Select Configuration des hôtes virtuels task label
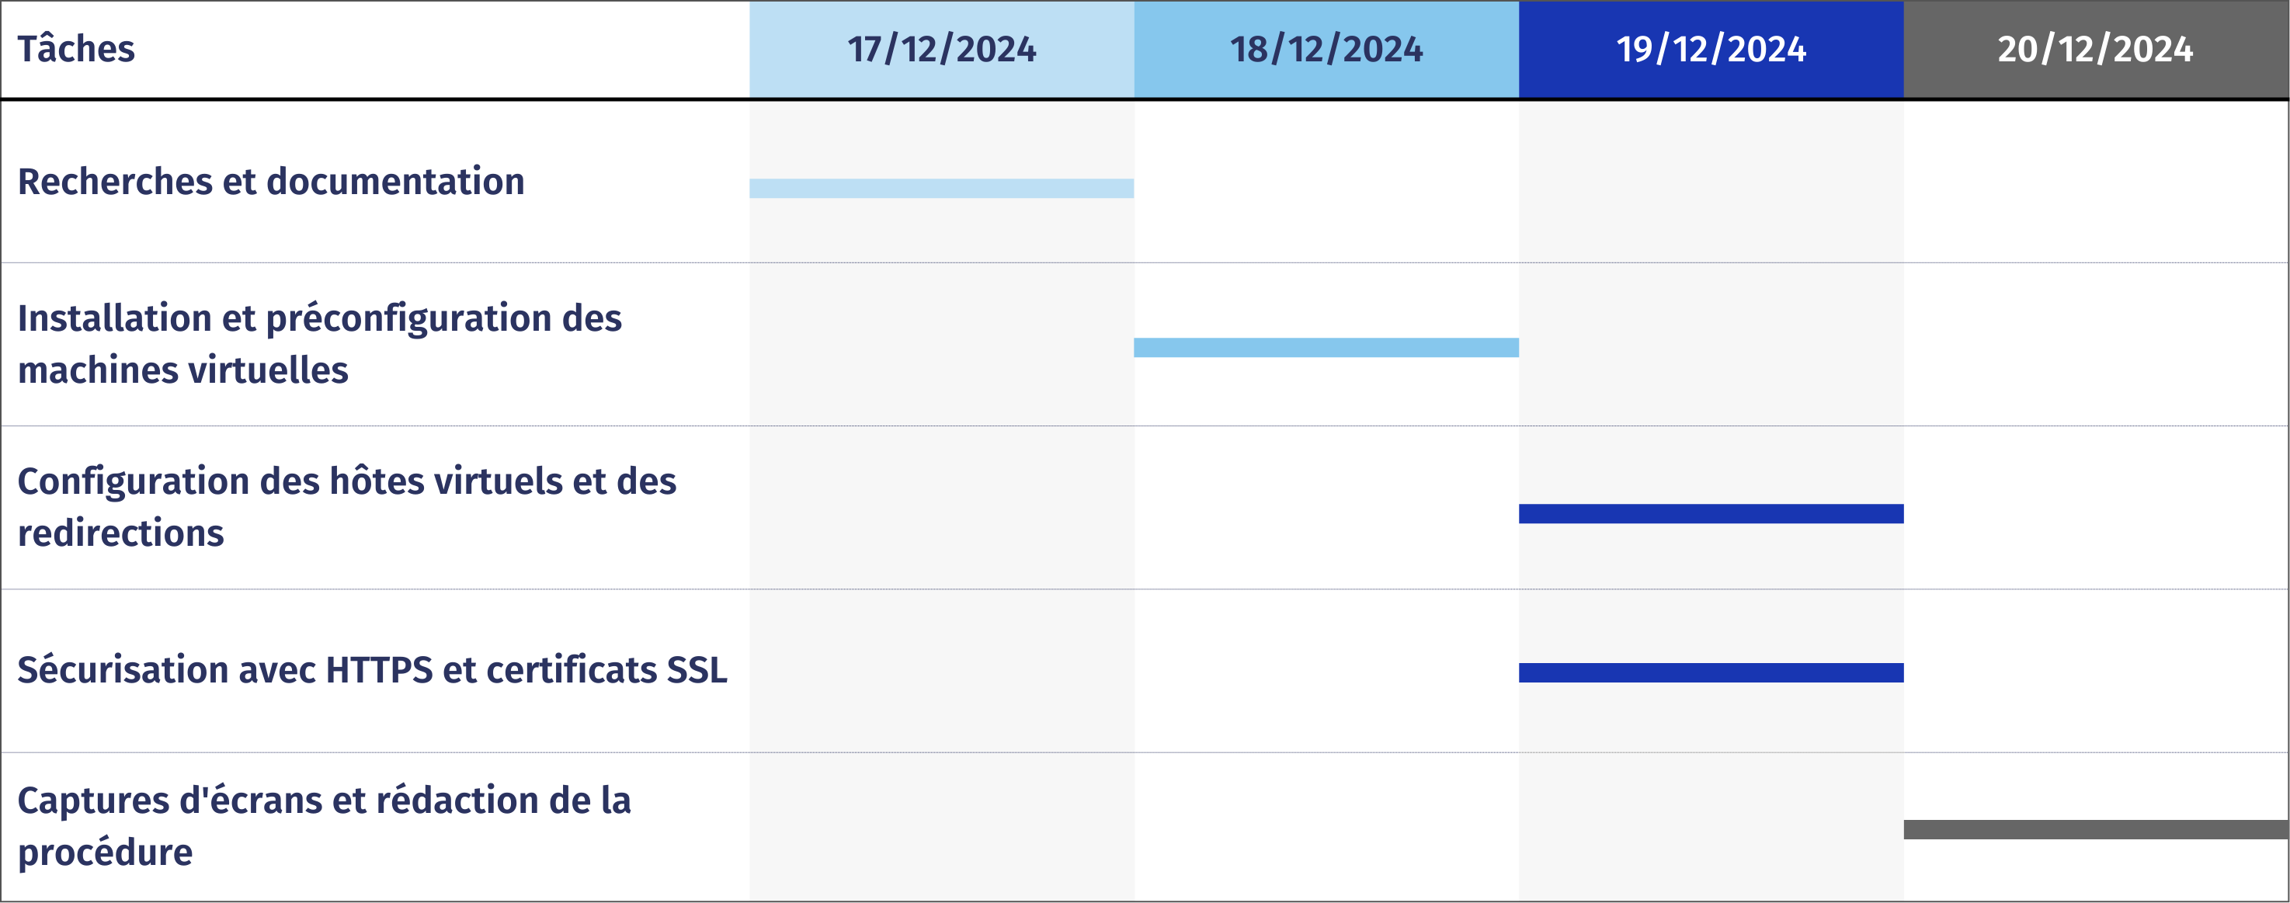The height and width of the screenshot is (903, 2290). click(346, 506)
